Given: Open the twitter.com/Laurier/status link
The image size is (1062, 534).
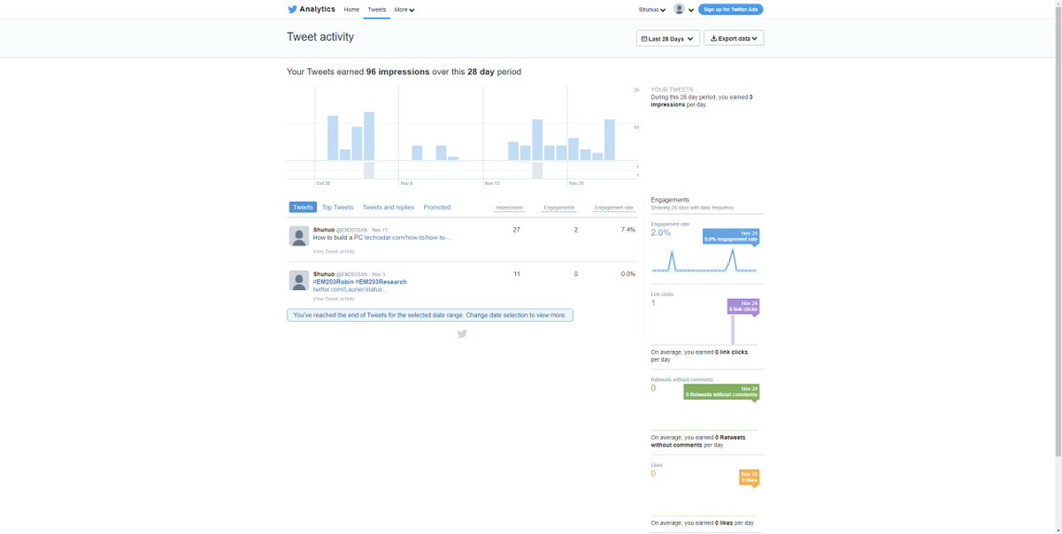Looking at the screenshot, I should 350,290.
